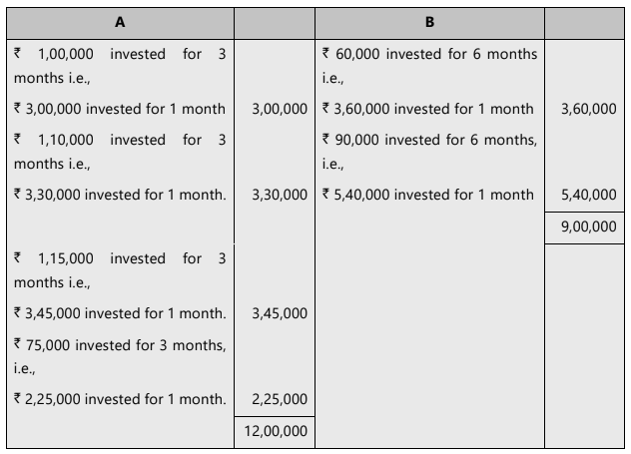Select the text '₹ 90,000 invested for 6 months'
631x454 pixels.
tap(429, 140)
